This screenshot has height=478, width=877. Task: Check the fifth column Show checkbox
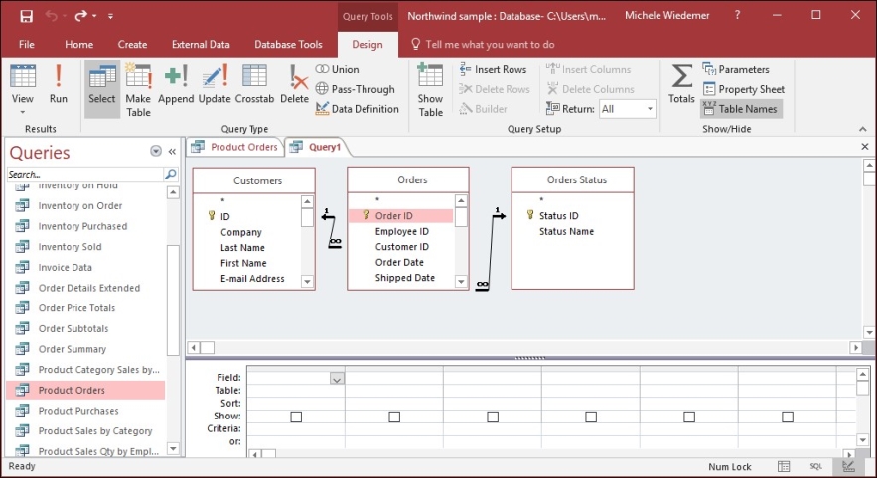(689, 418)
